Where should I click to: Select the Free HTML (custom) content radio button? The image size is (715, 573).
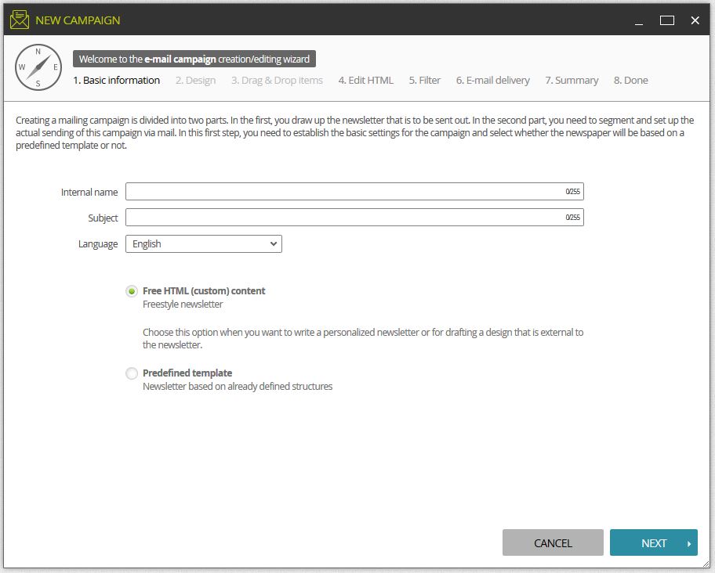(x=132, y=291)
